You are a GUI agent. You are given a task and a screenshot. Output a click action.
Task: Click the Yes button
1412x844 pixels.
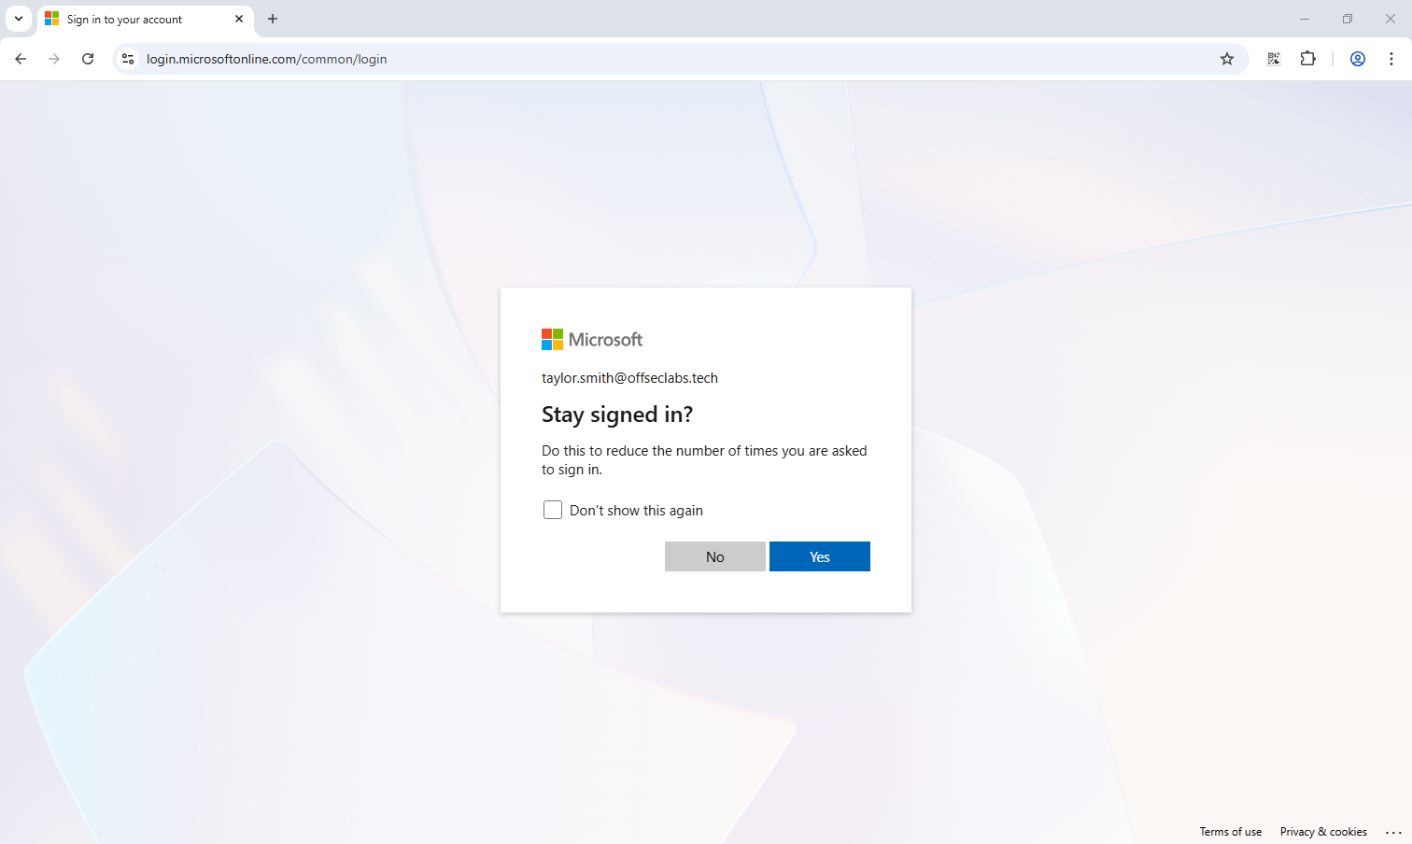tap(820, 556)
